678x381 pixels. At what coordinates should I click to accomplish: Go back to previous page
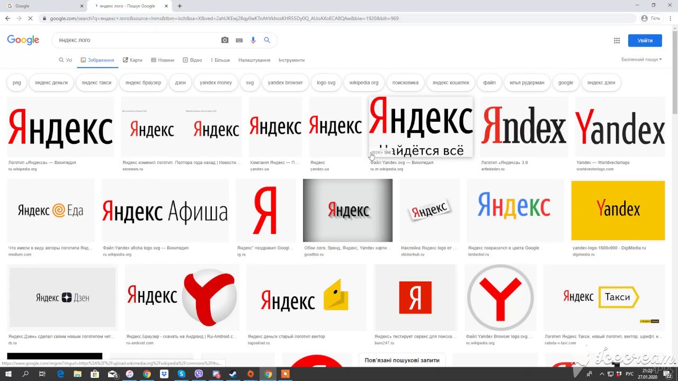7,18
